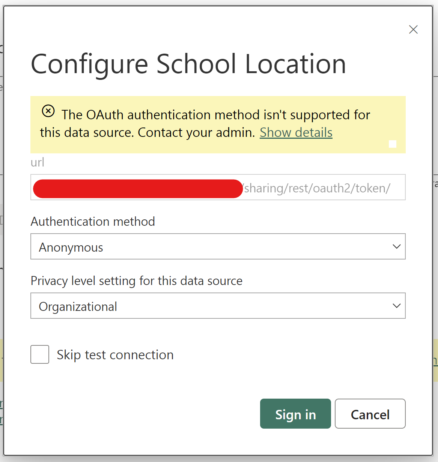
Task: Click the Configure School Location title
Action: (x=188, y=64)
